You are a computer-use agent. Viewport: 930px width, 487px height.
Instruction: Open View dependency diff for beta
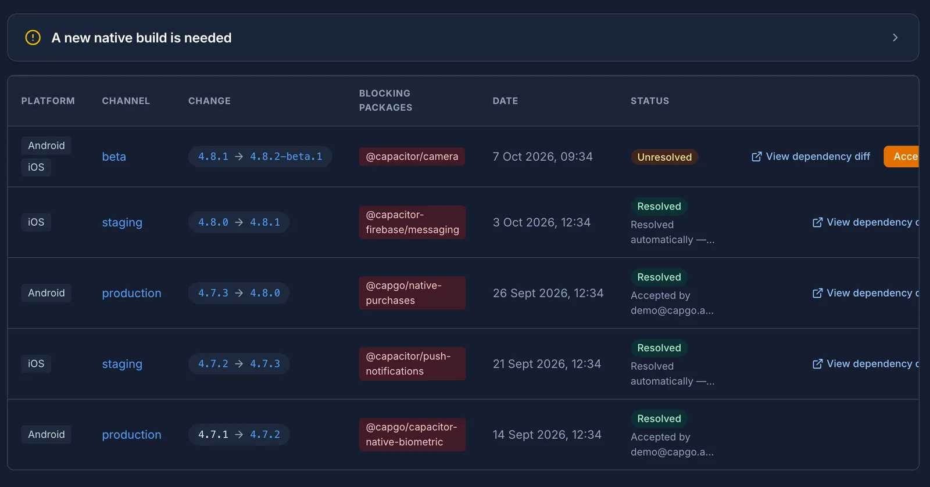[x=811, y=157]
